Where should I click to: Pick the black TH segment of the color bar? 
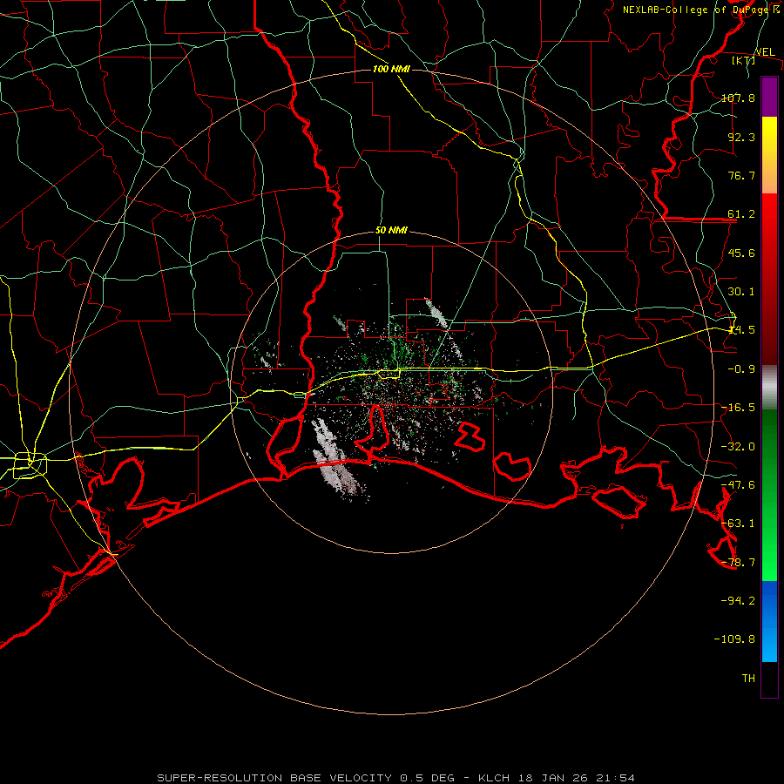click(x=769, y=679)
